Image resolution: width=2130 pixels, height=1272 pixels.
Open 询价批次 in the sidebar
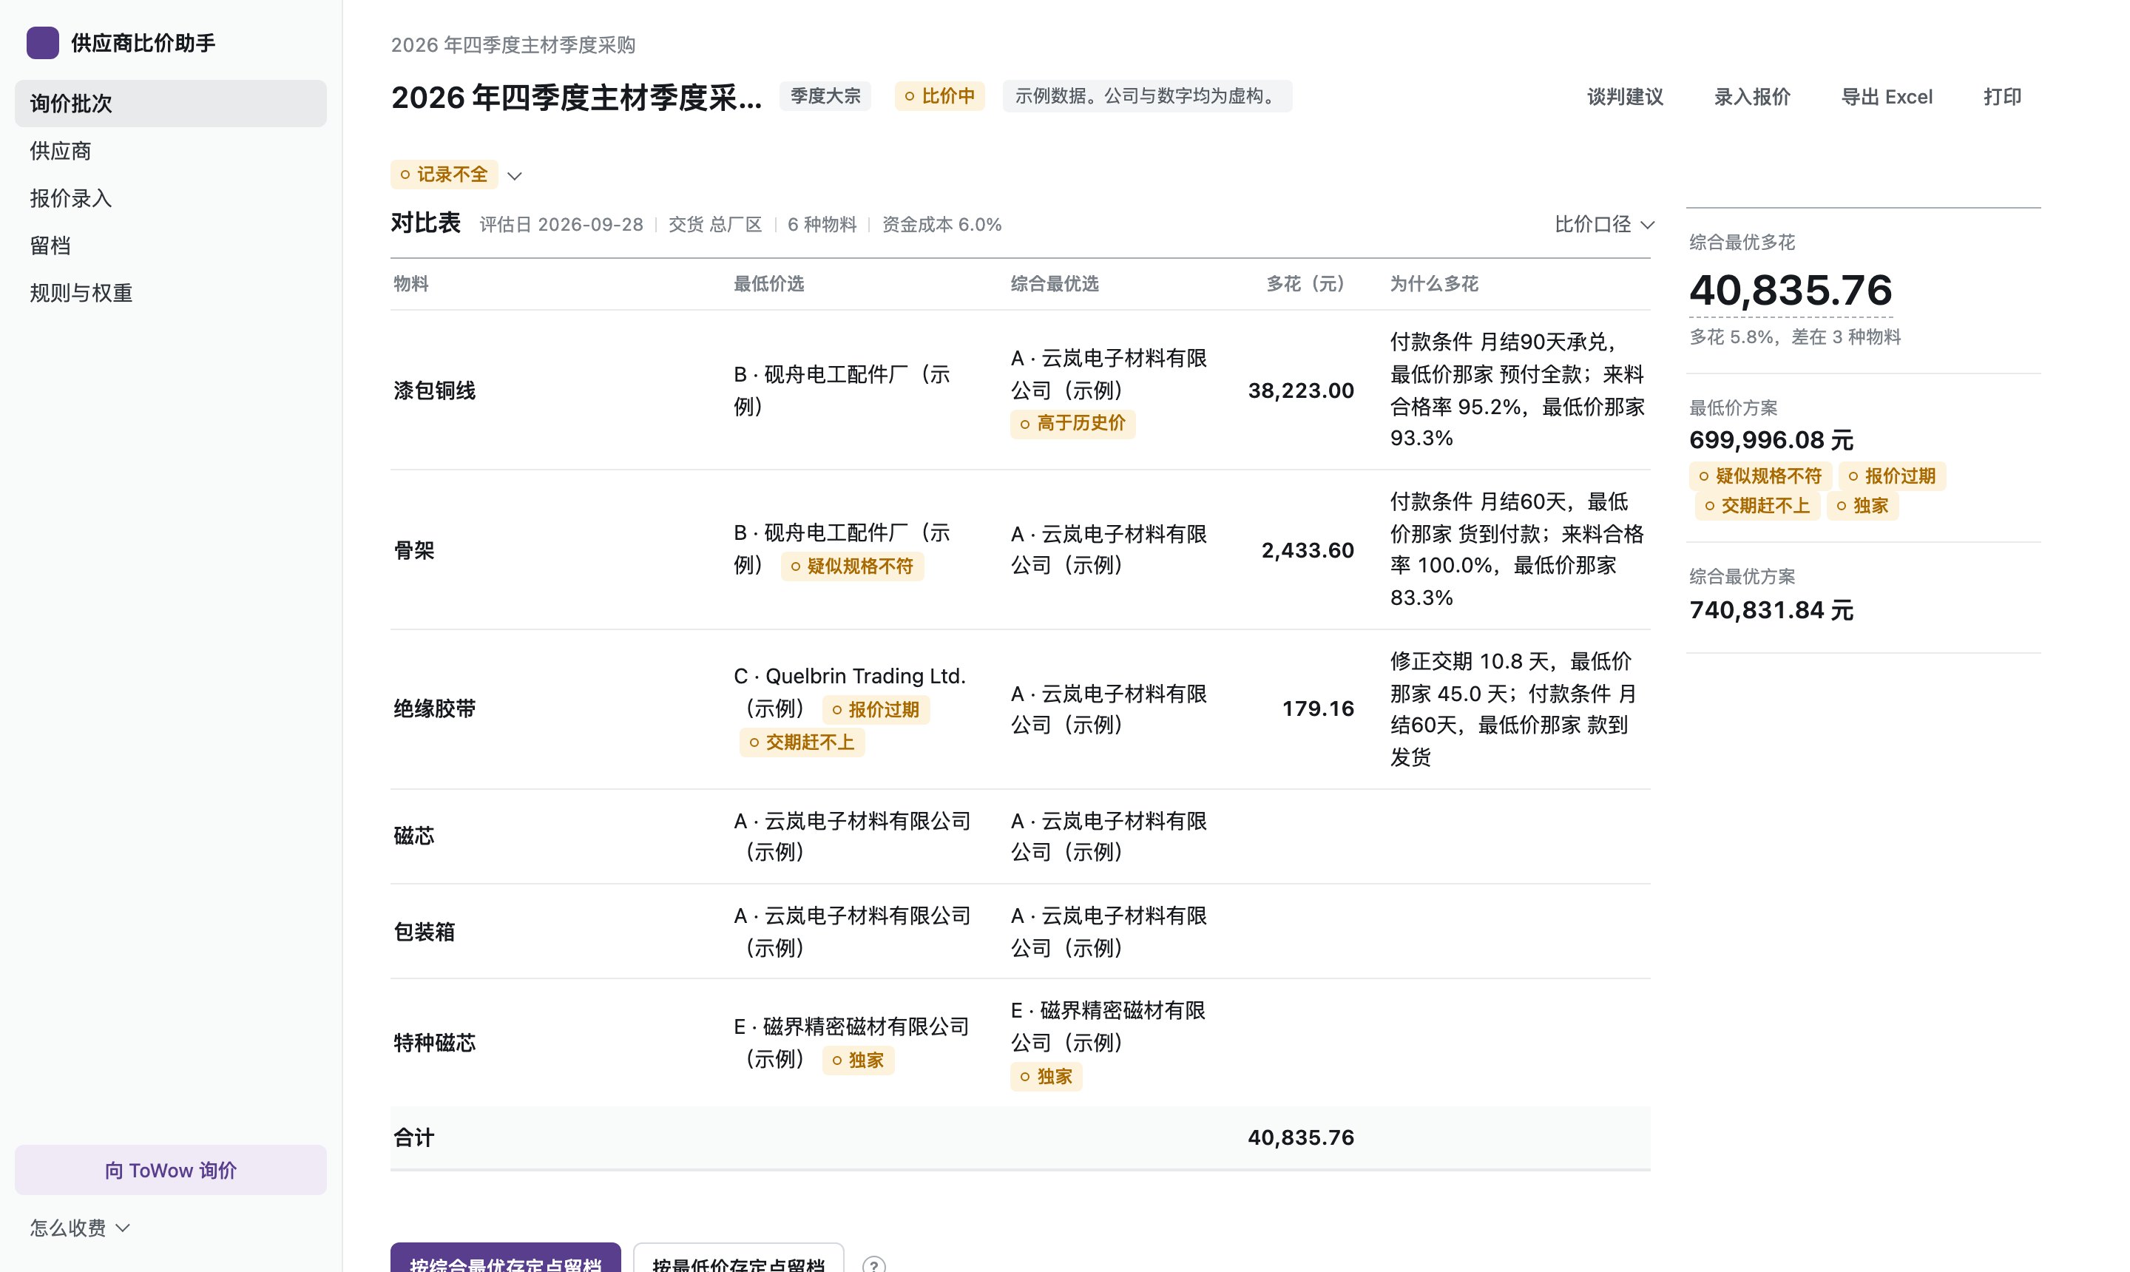click(171, 104)
